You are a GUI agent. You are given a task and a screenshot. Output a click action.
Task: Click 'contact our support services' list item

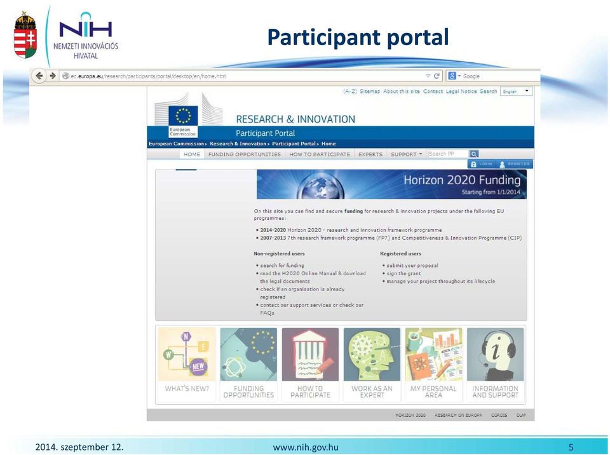(x=312, y=309)
